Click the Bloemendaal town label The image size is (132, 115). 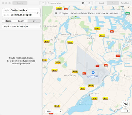pos(51,26)
